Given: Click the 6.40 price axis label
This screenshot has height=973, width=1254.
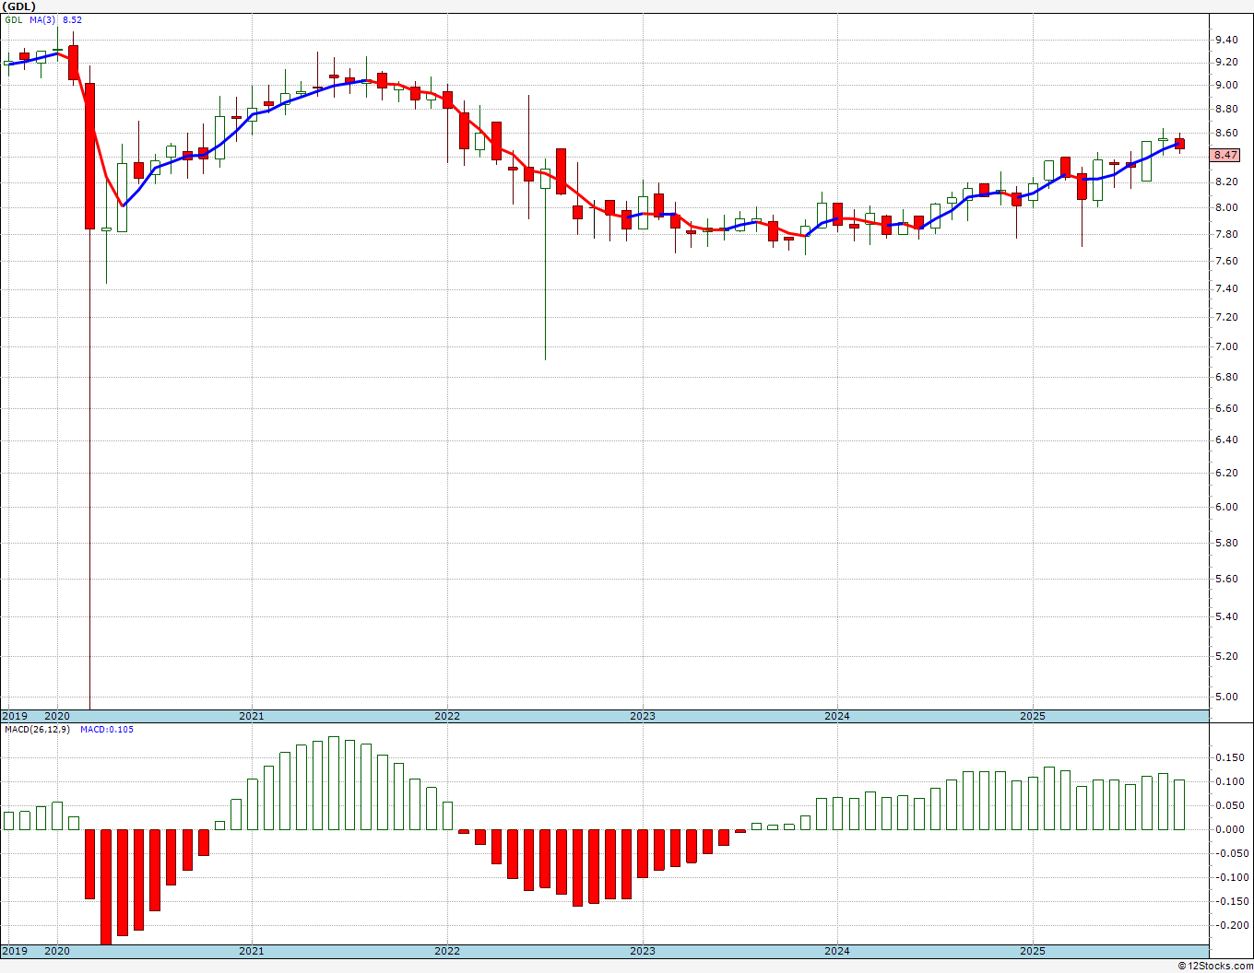Looking at the screenshot, I should pyautogui.click(x=1226, y=440).
